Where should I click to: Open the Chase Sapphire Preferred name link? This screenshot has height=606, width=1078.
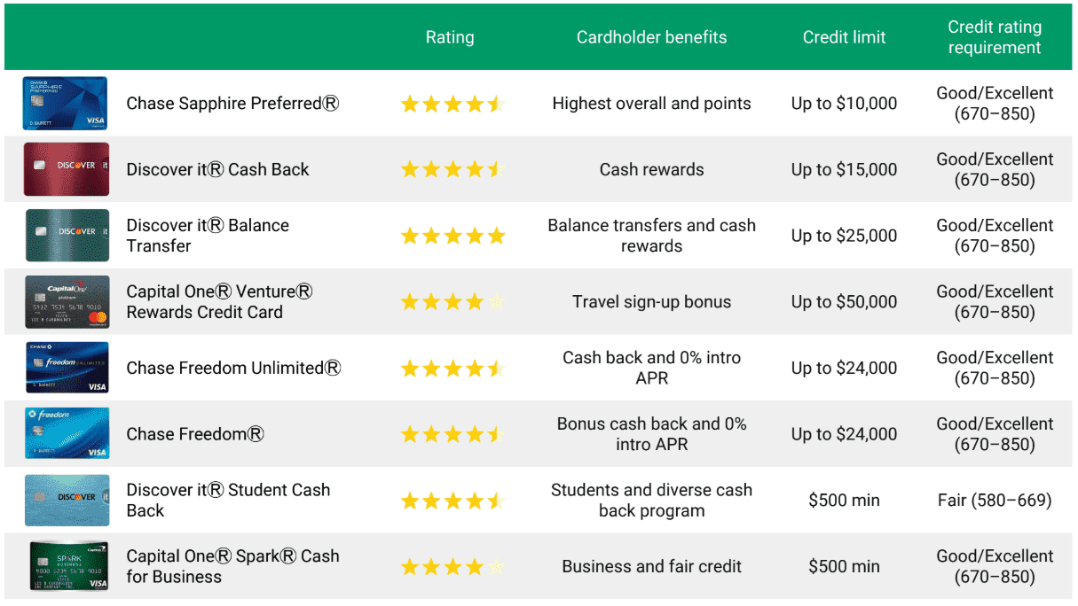[232, 104]
